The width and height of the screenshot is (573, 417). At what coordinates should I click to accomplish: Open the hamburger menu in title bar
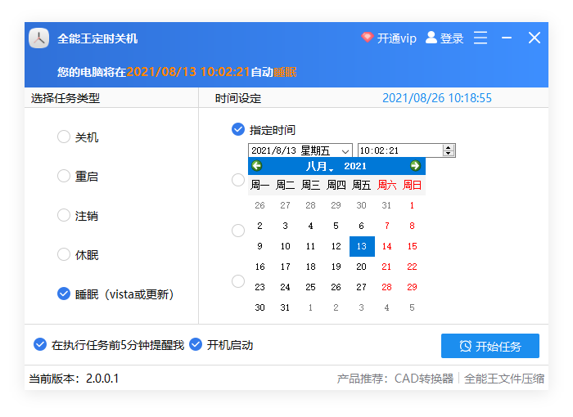(481, 38)
